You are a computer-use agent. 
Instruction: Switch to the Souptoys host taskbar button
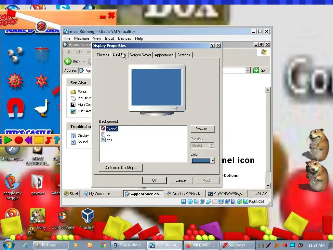[237, 245]
